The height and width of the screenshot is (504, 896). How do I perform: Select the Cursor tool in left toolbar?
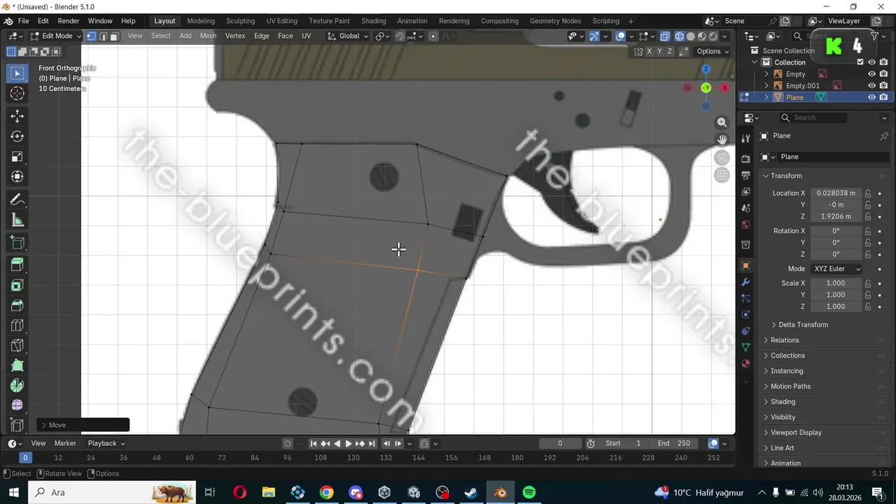[17, 93]
